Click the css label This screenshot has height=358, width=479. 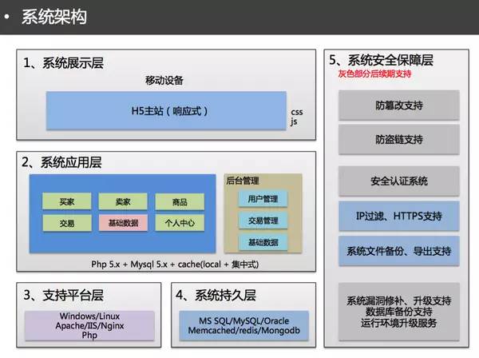(x=297, y=112)
